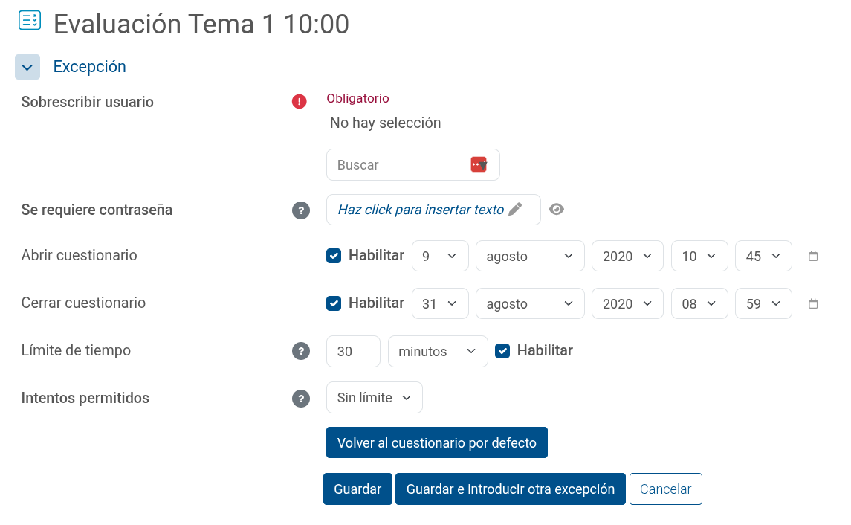Collapse the Excepción section
The height and width of the screenshot is (525, 851).
[x=27, y=67]
